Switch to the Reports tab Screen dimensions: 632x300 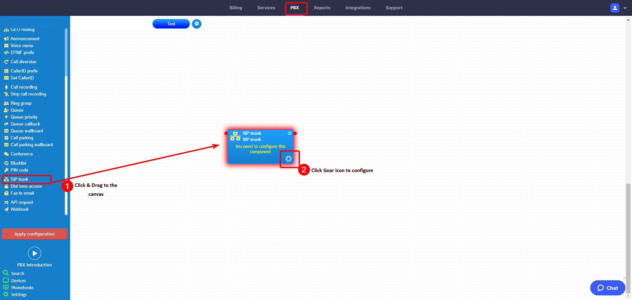322,8
